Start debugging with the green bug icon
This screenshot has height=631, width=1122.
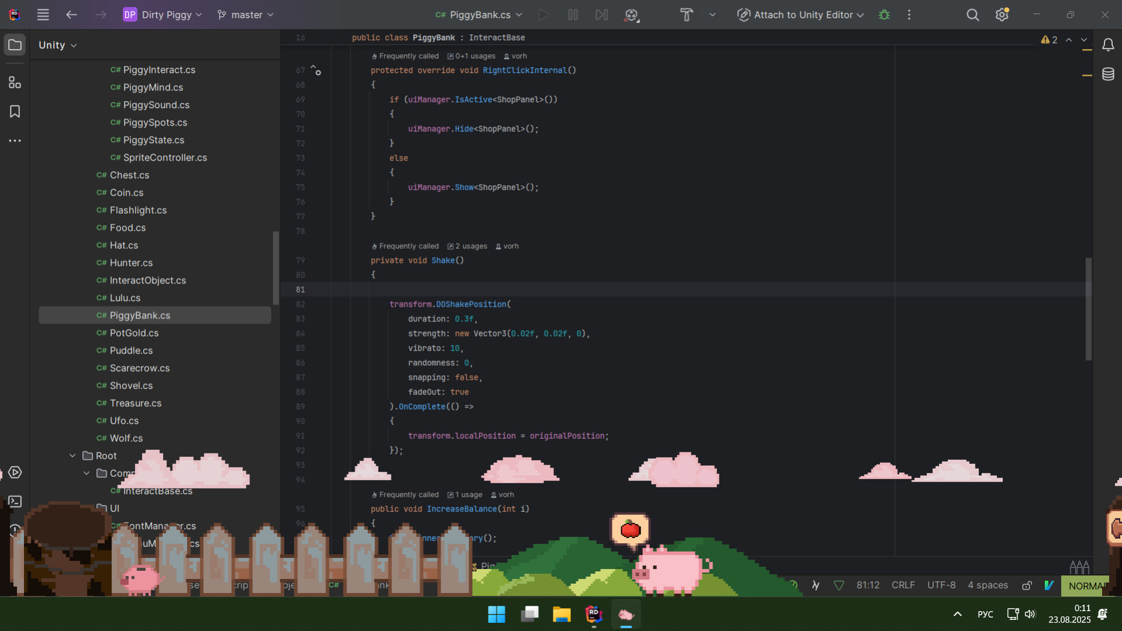pyautogui.click(x=885, y=15)
